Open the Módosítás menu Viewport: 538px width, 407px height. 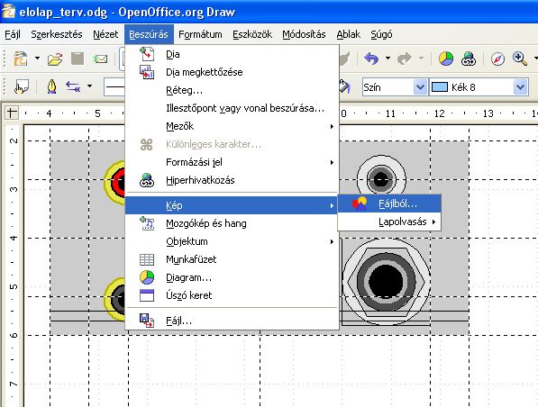point(304,34)
